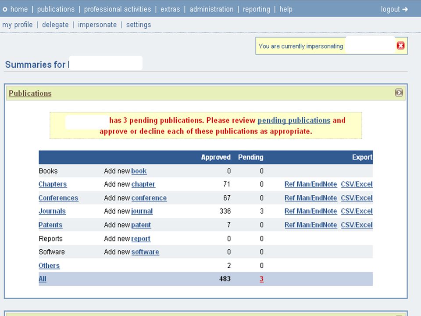The height and width of the screenshot is (316, 421).
Task: Export Patents to Ref Man/EndNote
Action: tap(310, 225)
